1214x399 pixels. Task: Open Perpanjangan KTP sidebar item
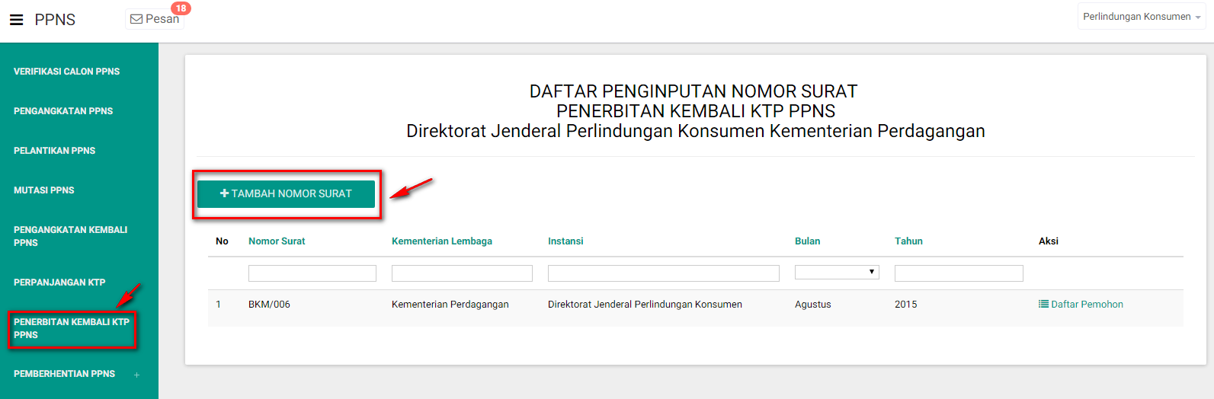[x=59, y=282]
